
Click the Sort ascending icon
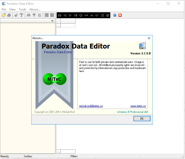pyautogui.click(x=39, y=15)
